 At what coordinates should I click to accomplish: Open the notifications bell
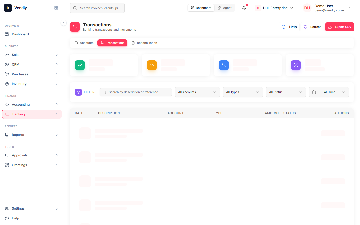tap(244, 8)
